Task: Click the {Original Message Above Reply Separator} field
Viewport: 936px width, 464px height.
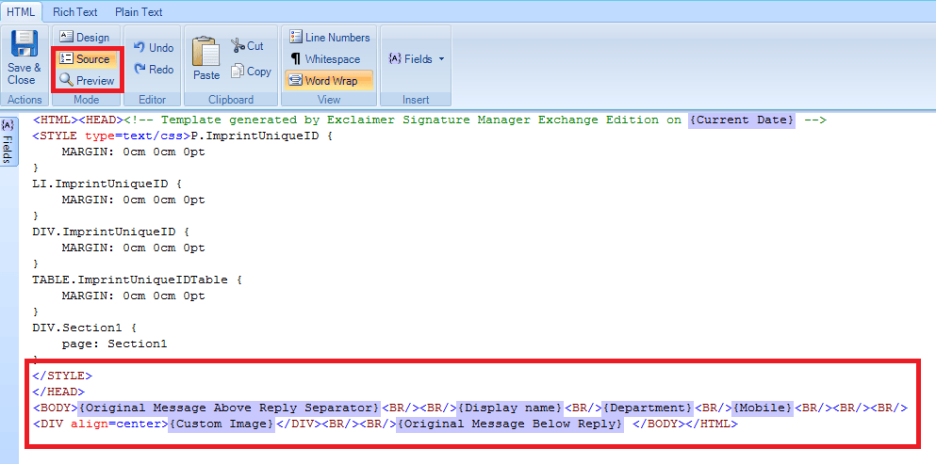Action: point(229,408)
